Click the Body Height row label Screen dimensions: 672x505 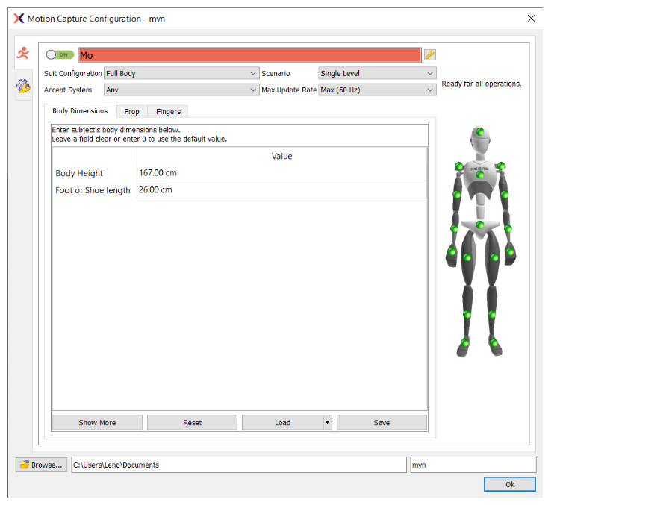coord(79,173)
